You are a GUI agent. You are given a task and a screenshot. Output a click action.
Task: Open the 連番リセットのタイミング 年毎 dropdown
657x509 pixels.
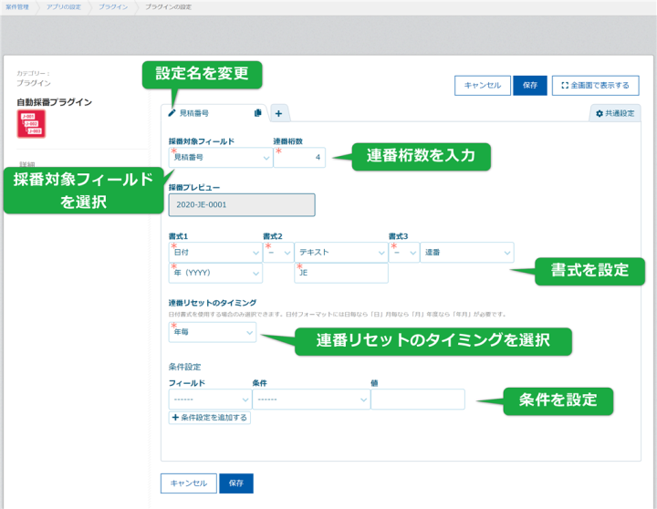coord(212,333)
